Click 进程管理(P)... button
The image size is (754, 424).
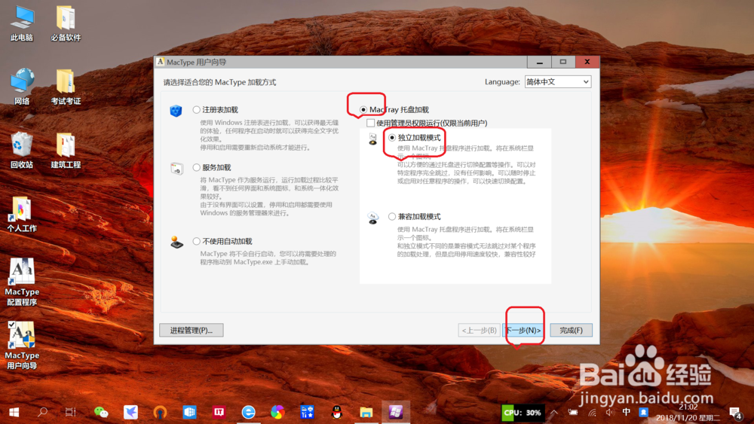pyautogui.click(x=192, y=330)
